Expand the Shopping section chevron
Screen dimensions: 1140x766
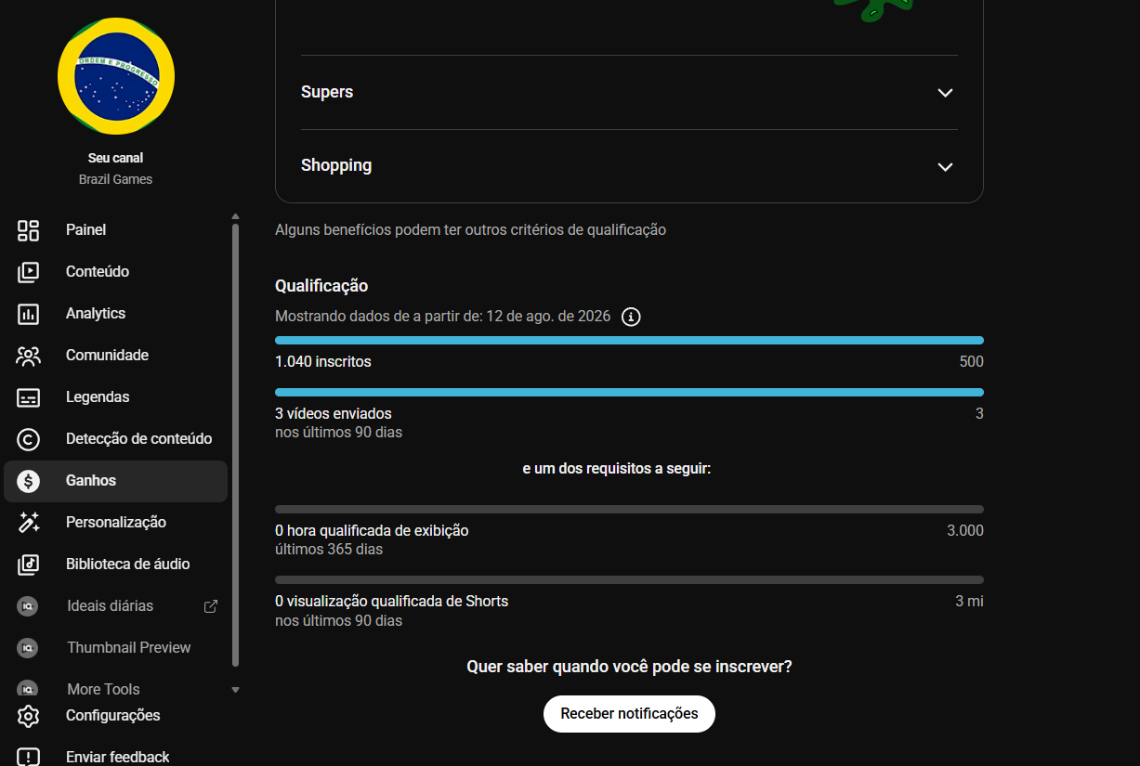point(945,167)
